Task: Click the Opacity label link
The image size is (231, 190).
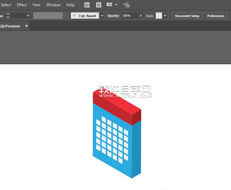Action: click(113, 16)
